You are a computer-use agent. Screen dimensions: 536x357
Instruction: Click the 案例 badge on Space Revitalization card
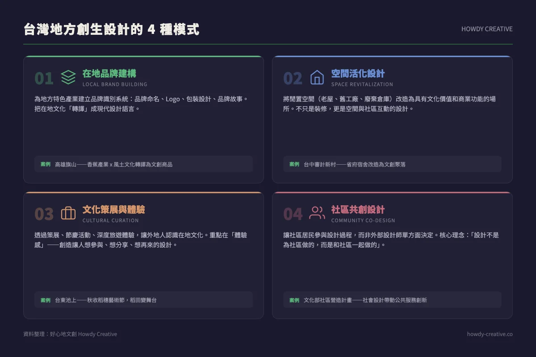[x=294, y=164]
